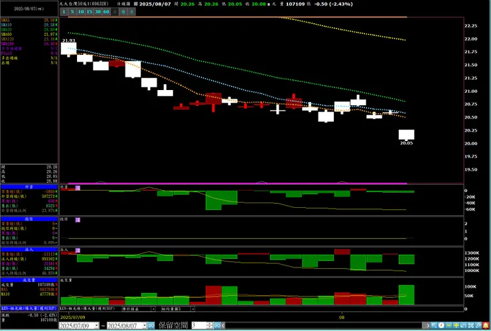Click the GO button after 保留空間 field
The image size is (491, 331).
click(x=218, y=326)
